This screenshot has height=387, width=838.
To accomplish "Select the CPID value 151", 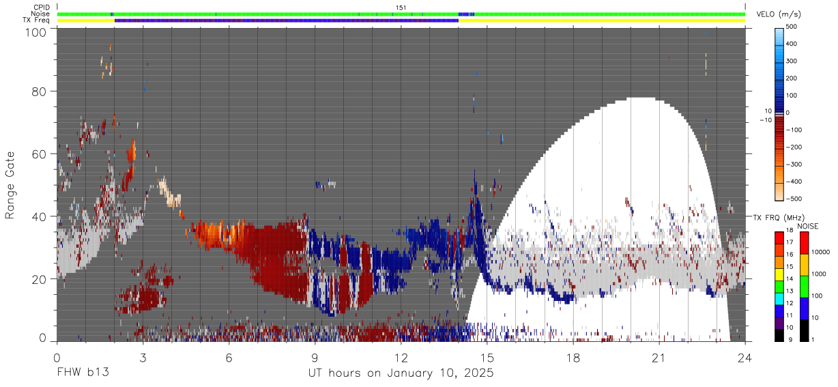I will pos(401,8).
